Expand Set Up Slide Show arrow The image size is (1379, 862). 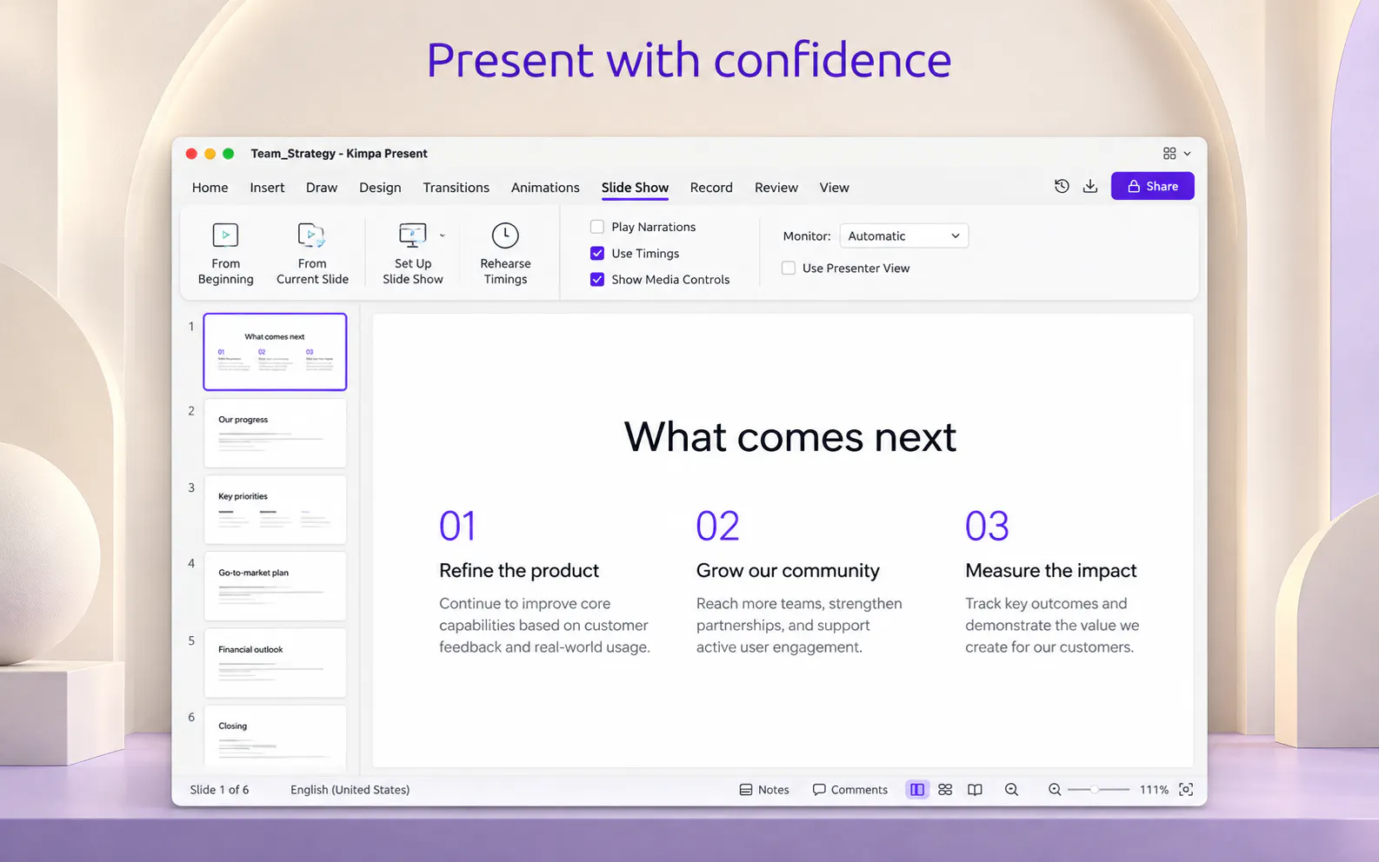pos(442,235)
